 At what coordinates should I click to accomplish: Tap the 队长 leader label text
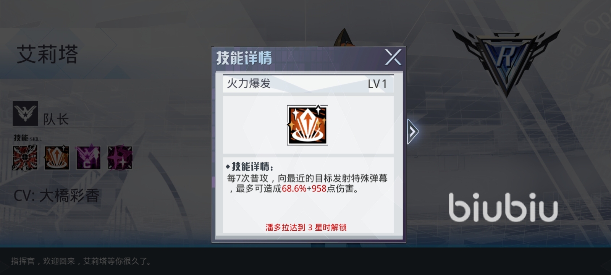pos(56,120)
